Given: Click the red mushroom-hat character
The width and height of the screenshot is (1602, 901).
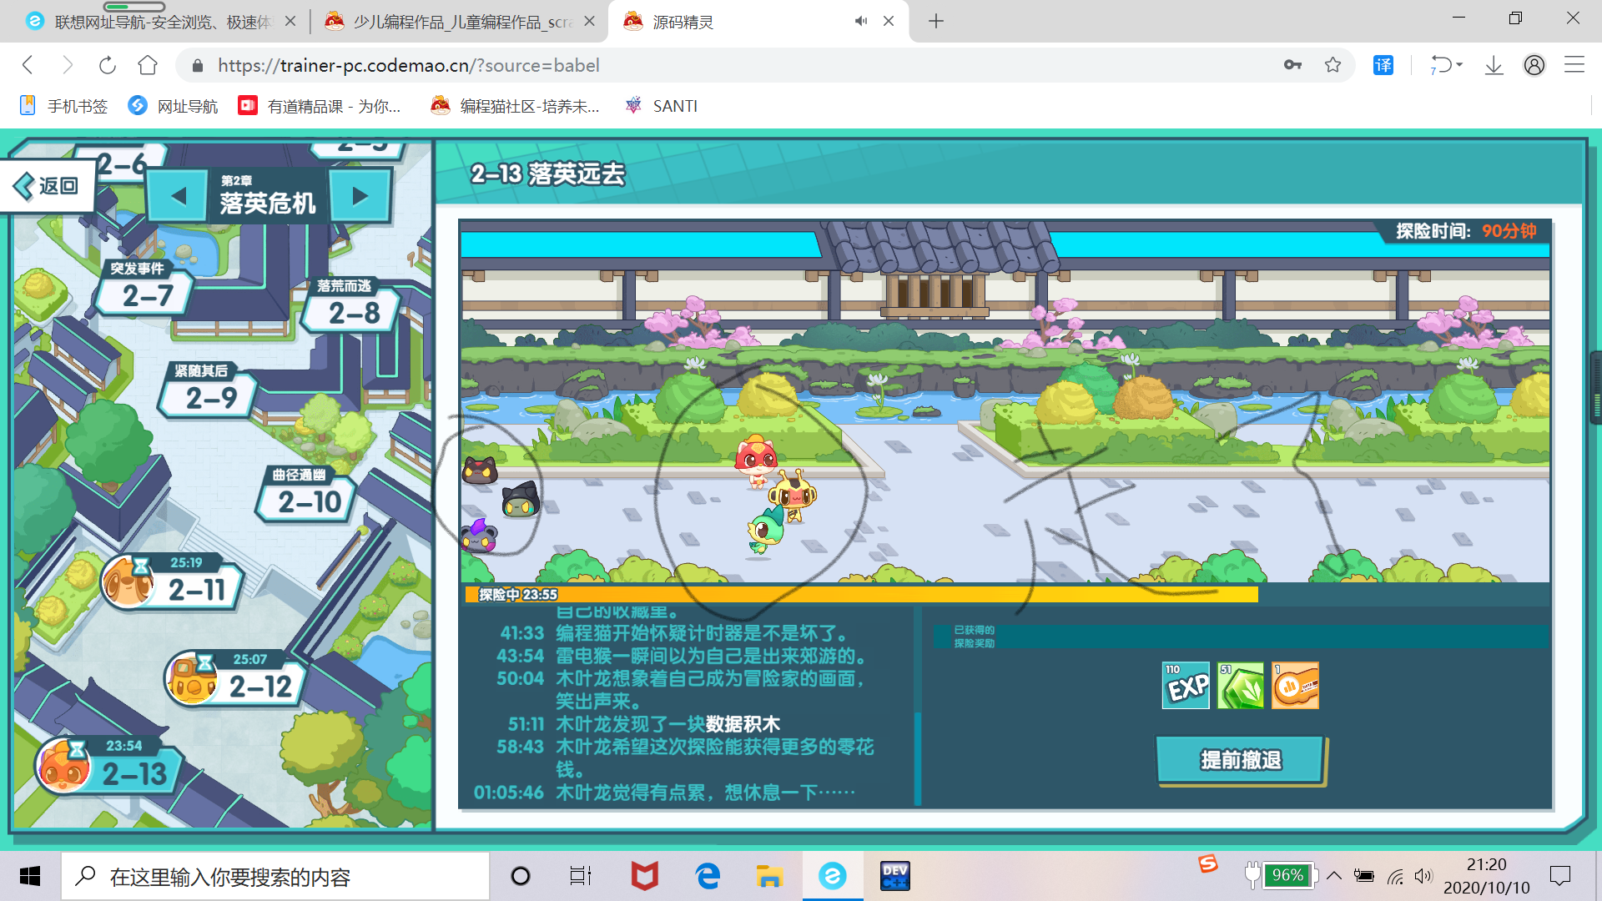Looking at the screenshot, I should click(757, 461).
